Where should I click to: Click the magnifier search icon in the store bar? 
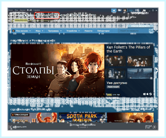pyautogui.click(x=151, y=31)
